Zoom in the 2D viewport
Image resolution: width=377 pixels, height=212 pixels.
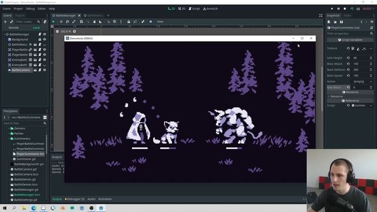75,31
